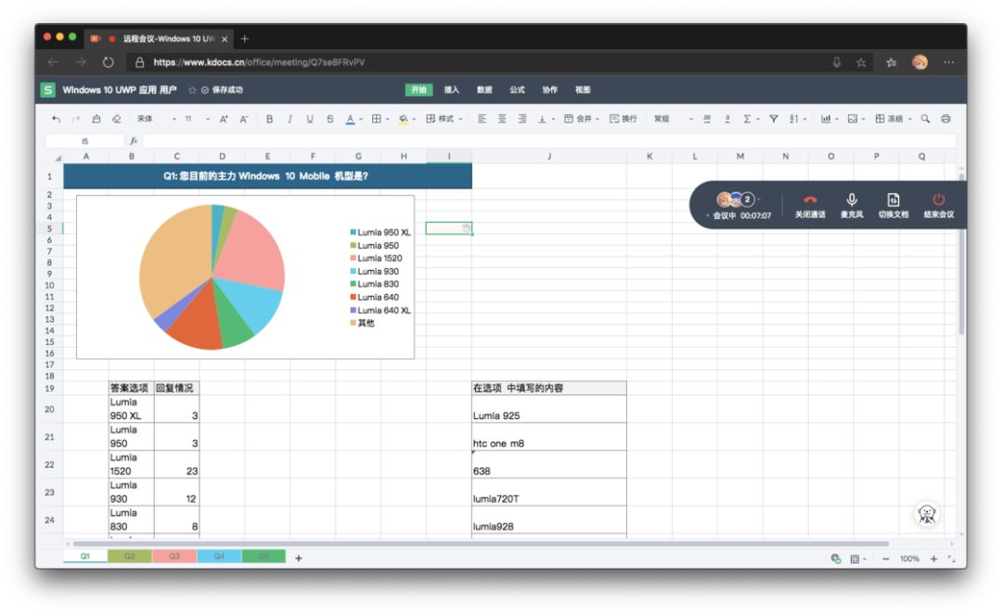
Task: Increase font size with the A+ icon
Action: tap(224, 119)
